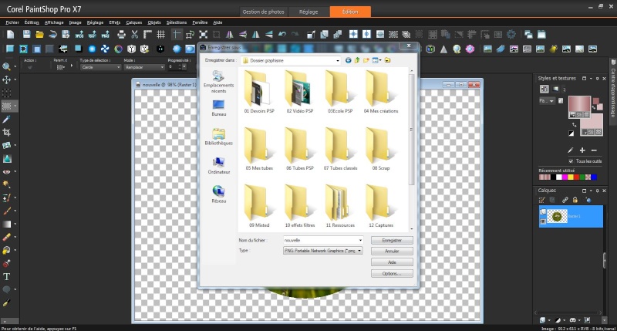Open the Mode Remplacer dropdown
This screenshot has width=617, height=331.
point(144,67)
